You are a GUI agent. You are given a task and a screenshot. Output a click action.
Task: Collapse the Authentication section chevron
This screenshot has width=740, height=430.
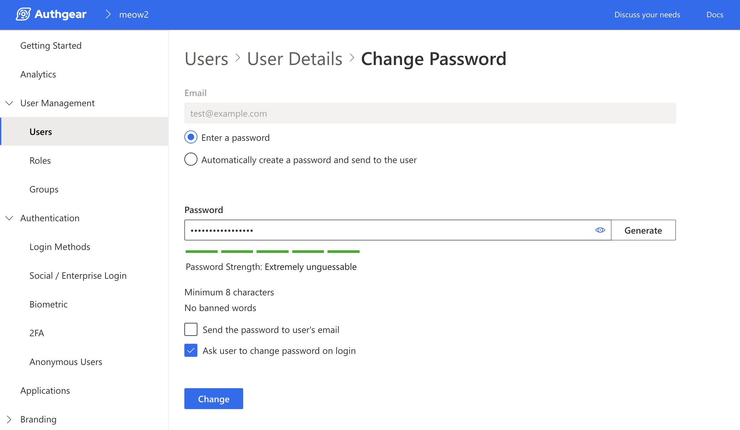coord(9,218)
